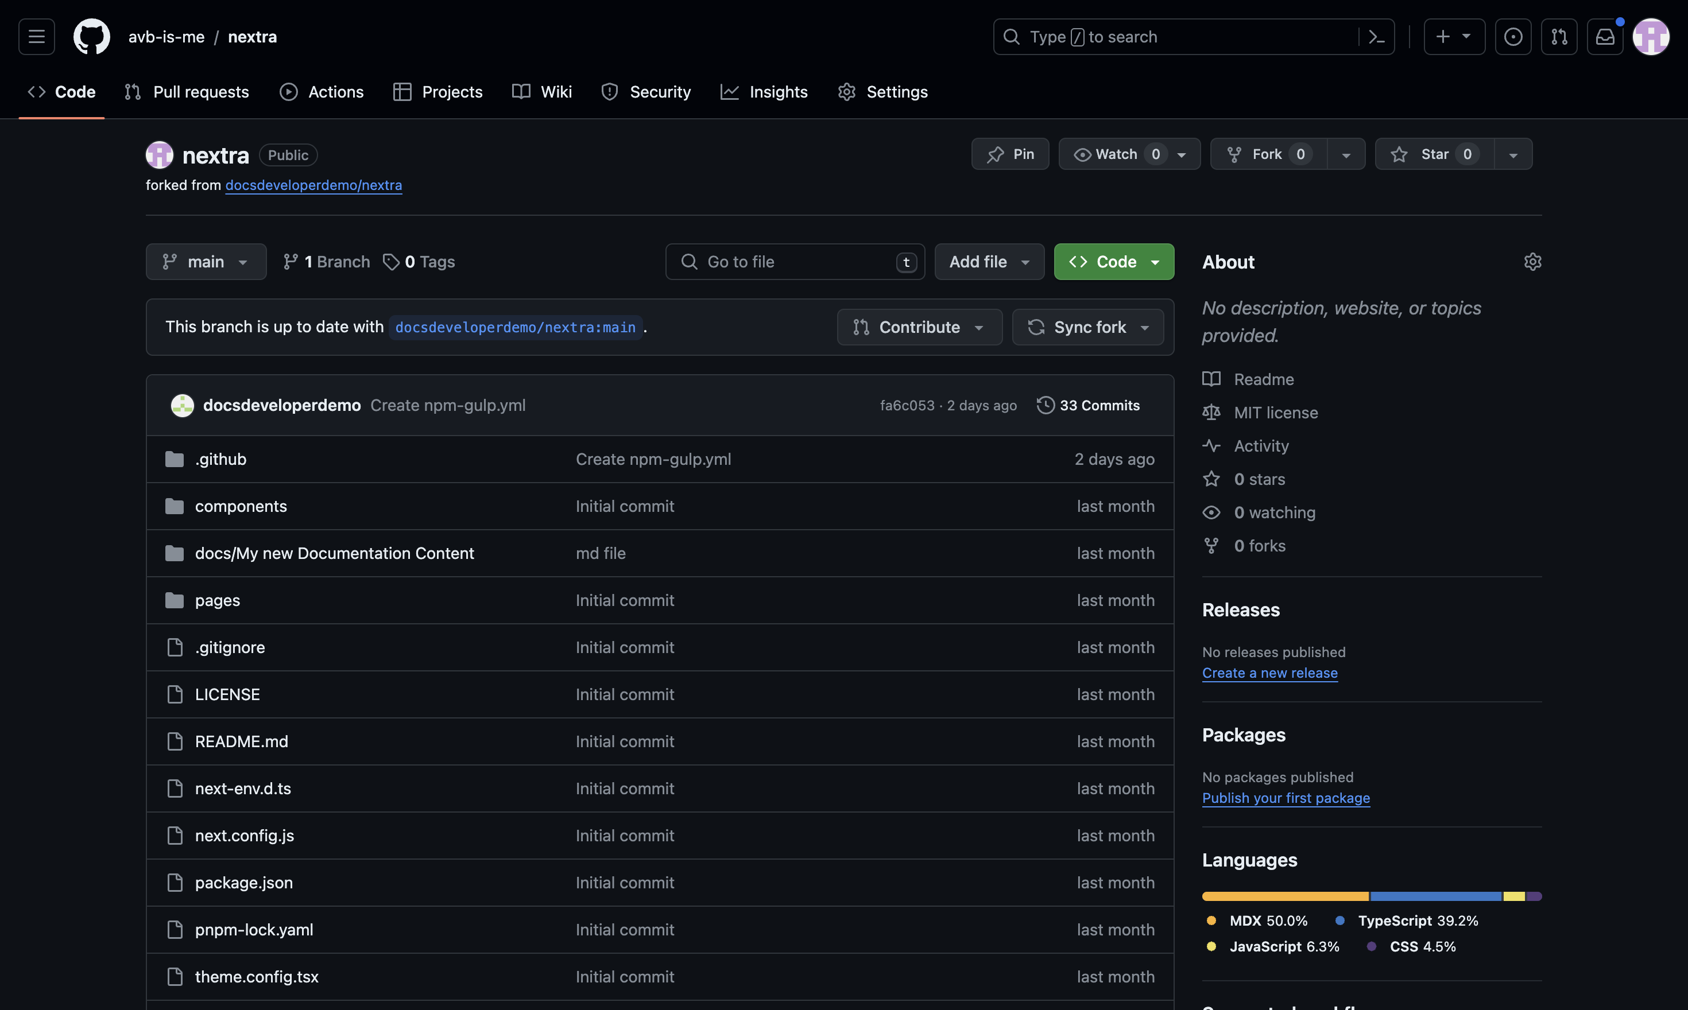Open the issues icon in header

click(1512, 37)
